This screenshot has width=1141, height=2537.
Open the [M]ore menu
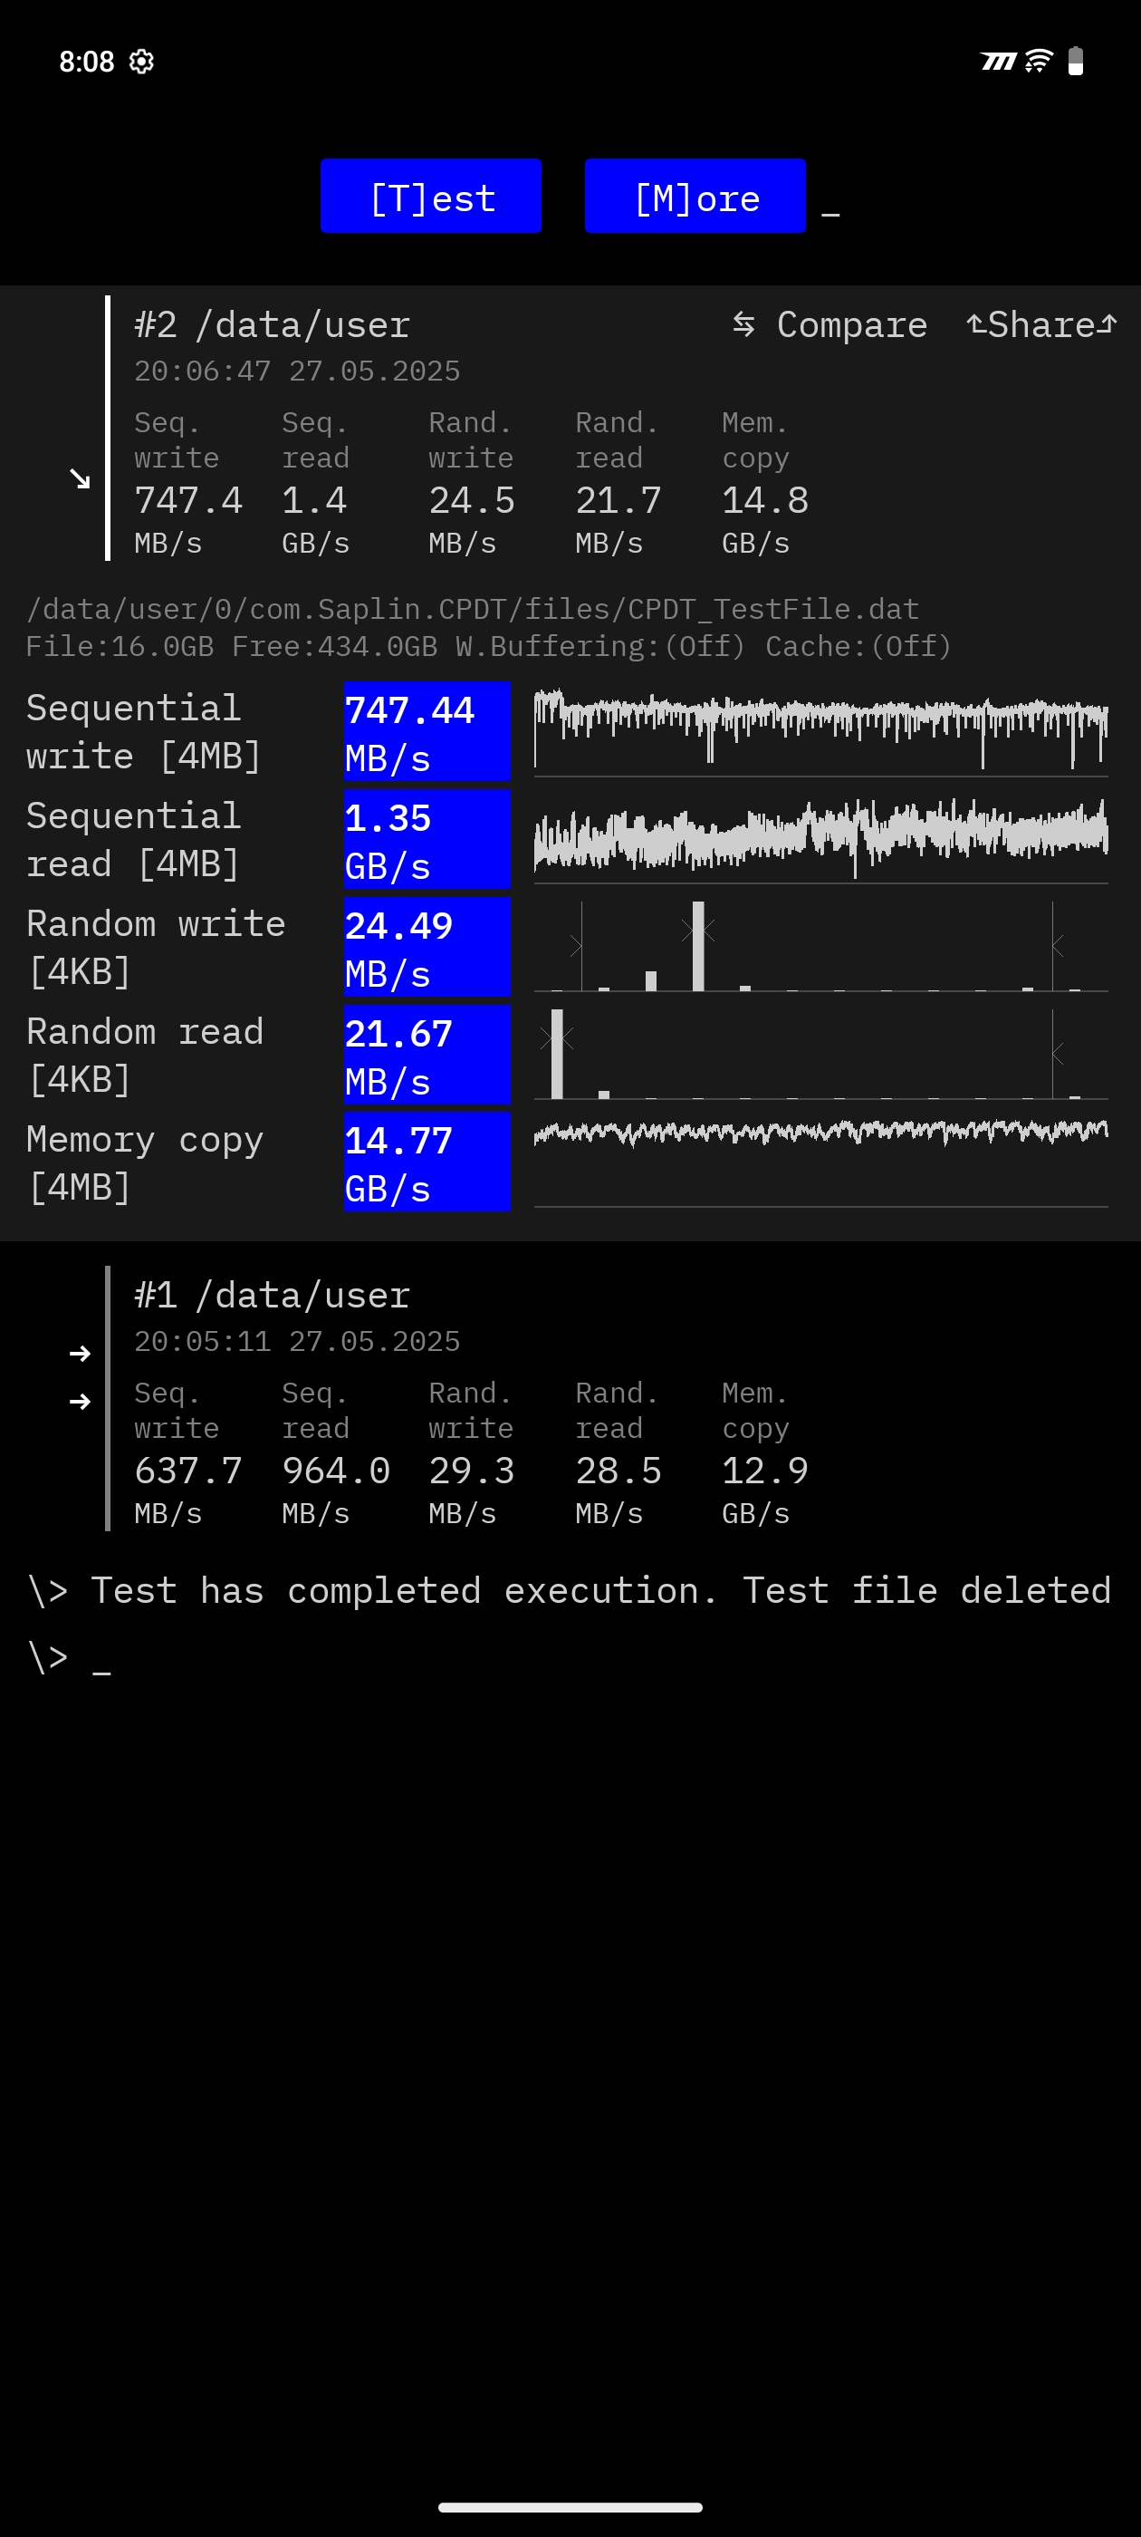click(x=694, y=196)
